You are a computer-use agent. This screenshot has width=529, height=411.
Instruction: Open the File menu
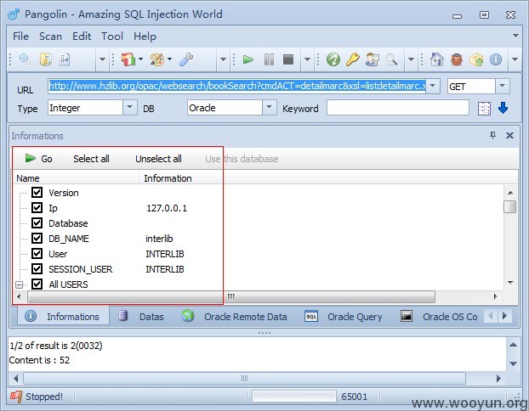(x=20, y=36)
